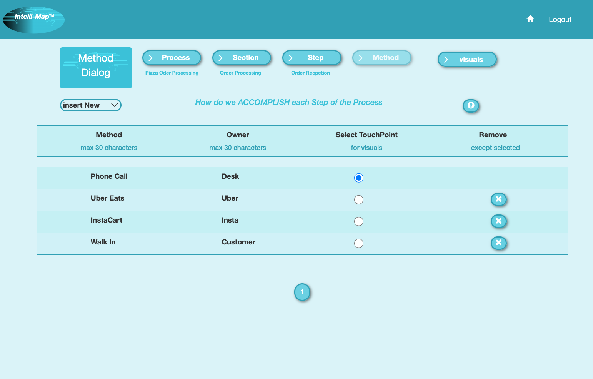
Task: Remove the InstaCart method entry
Action: coord(498,221)
